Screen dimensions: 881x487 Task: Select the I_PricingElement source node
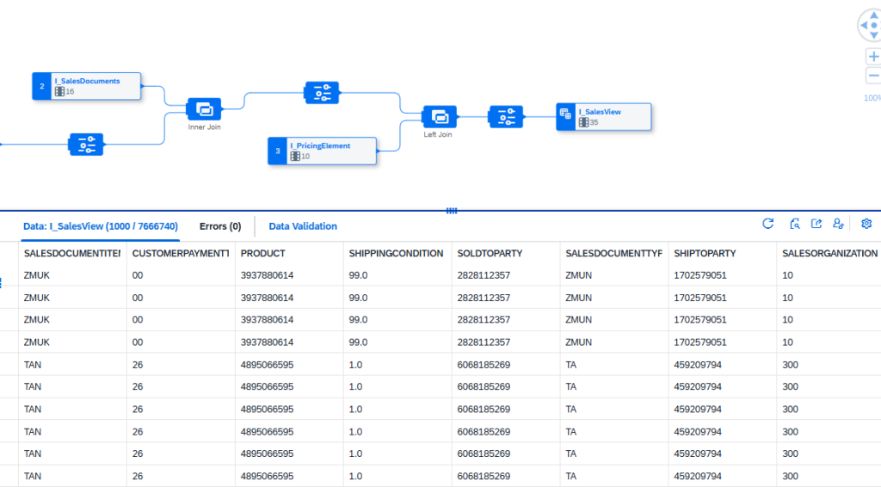pyautogui.click(x=322, y=151)
